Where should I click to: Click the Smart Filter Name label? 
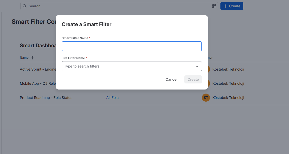[75, 38]
